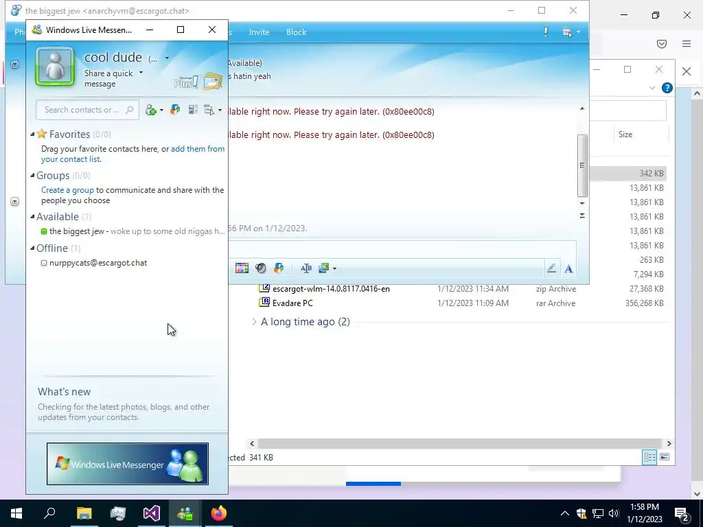Click the chat history scrollbar thumb

[x=582, y=165]
